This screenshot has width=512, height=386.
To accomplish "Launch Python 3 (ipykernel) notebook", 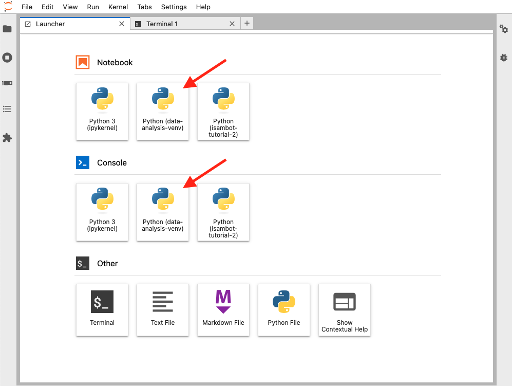I will (102, 112).
